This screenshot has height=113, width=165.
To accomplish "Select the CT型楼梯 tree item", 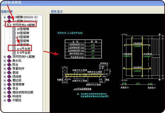I will [23, 37].
